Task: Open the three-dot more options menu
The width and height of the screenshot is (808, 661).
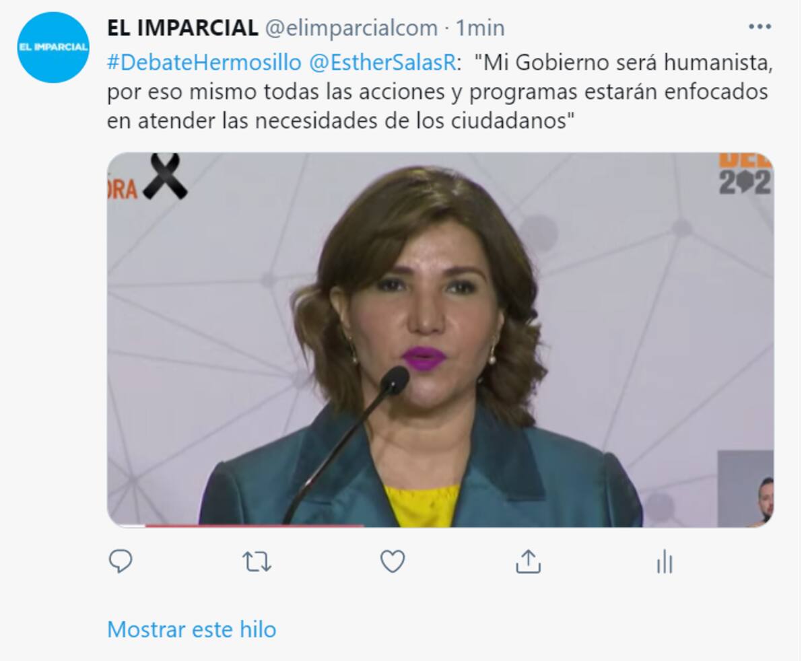Action: pos(760,27)
